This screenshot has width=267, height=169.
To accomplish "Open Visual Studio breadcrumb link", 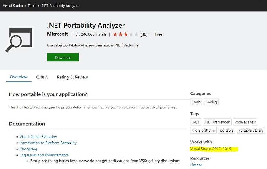I will pyautogui.click(x=13, y=6).
